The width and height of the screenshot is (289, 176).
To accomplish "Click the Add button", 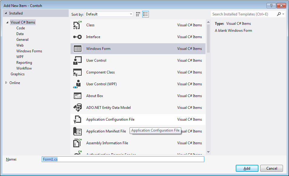I will click(x=247, y=168).
